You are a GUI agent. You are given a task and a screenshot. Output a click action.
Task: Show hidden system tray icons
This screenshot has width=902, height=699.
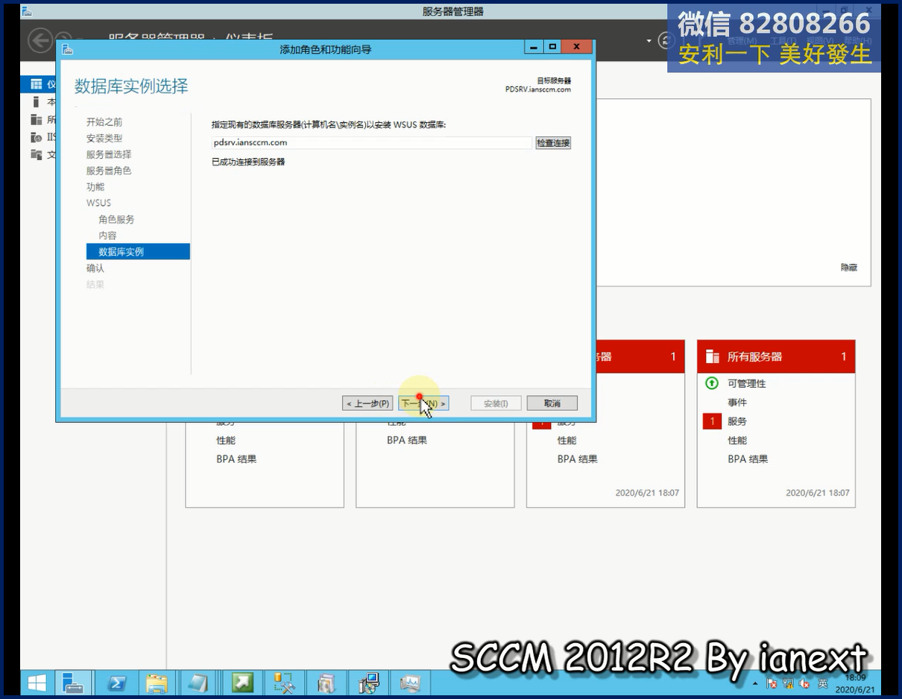[x=755, y=683]
